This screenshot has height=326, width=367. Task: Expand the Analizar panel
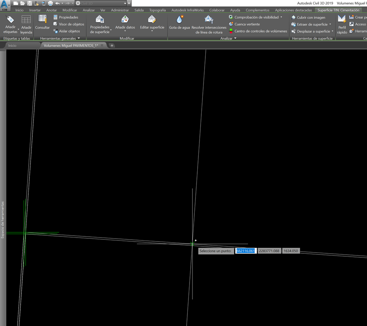tap(229, 38)
